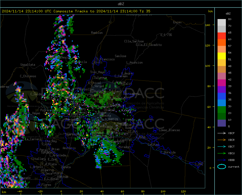The height and width of the screenshot is (195, 242).
Task: Click the 'Clla.El_Cavadito' map label
Action: coord(149,45)
